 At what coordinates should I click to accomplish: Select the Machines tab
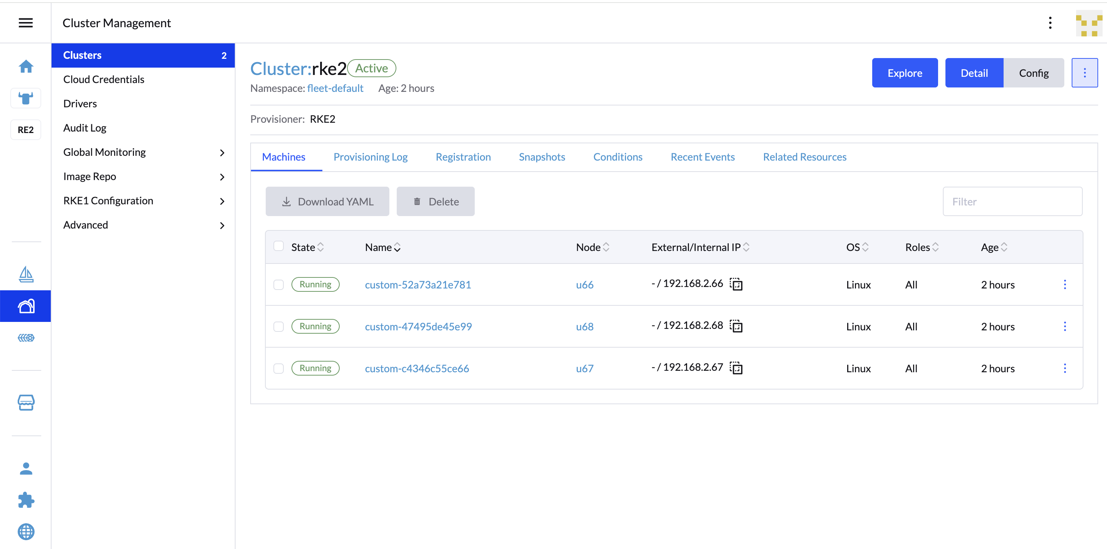pyautogui.click(x=284, y=157)
